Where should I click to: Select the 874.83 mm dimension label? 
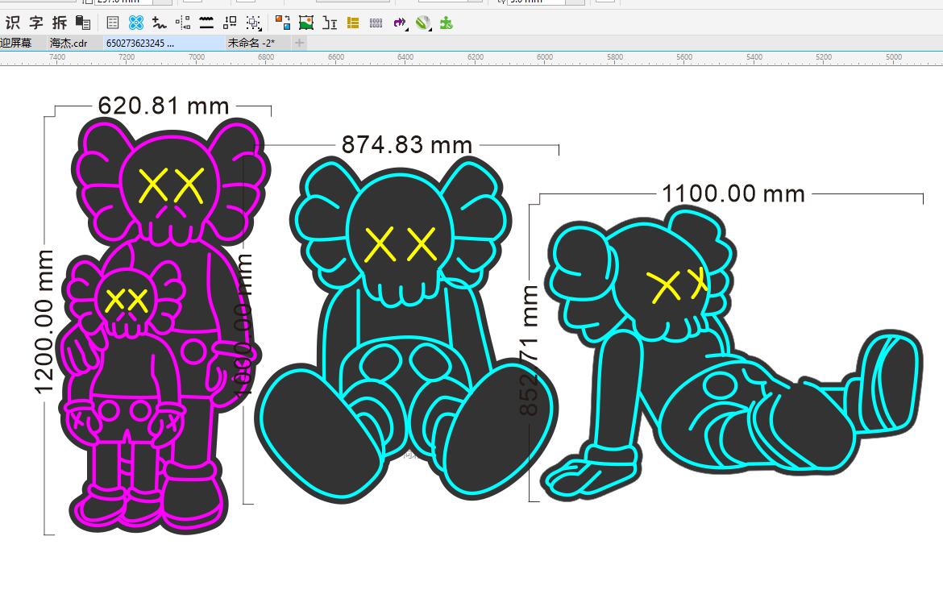[x=406, y=144]
